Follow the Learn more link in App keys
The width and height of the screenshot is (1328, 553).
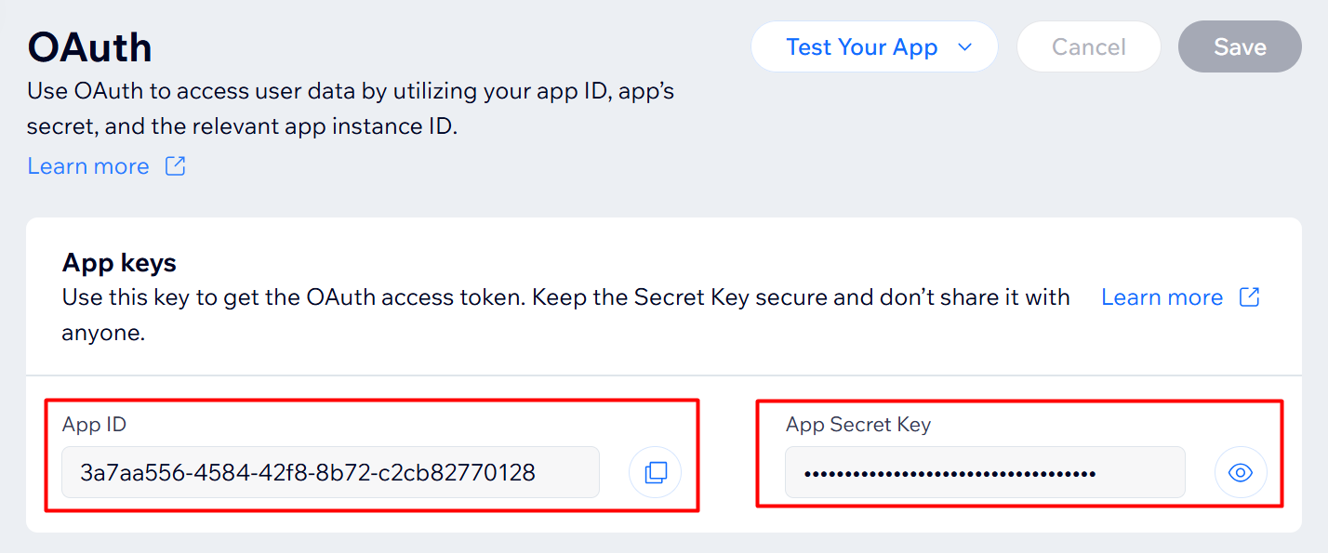click(1162, 297)
